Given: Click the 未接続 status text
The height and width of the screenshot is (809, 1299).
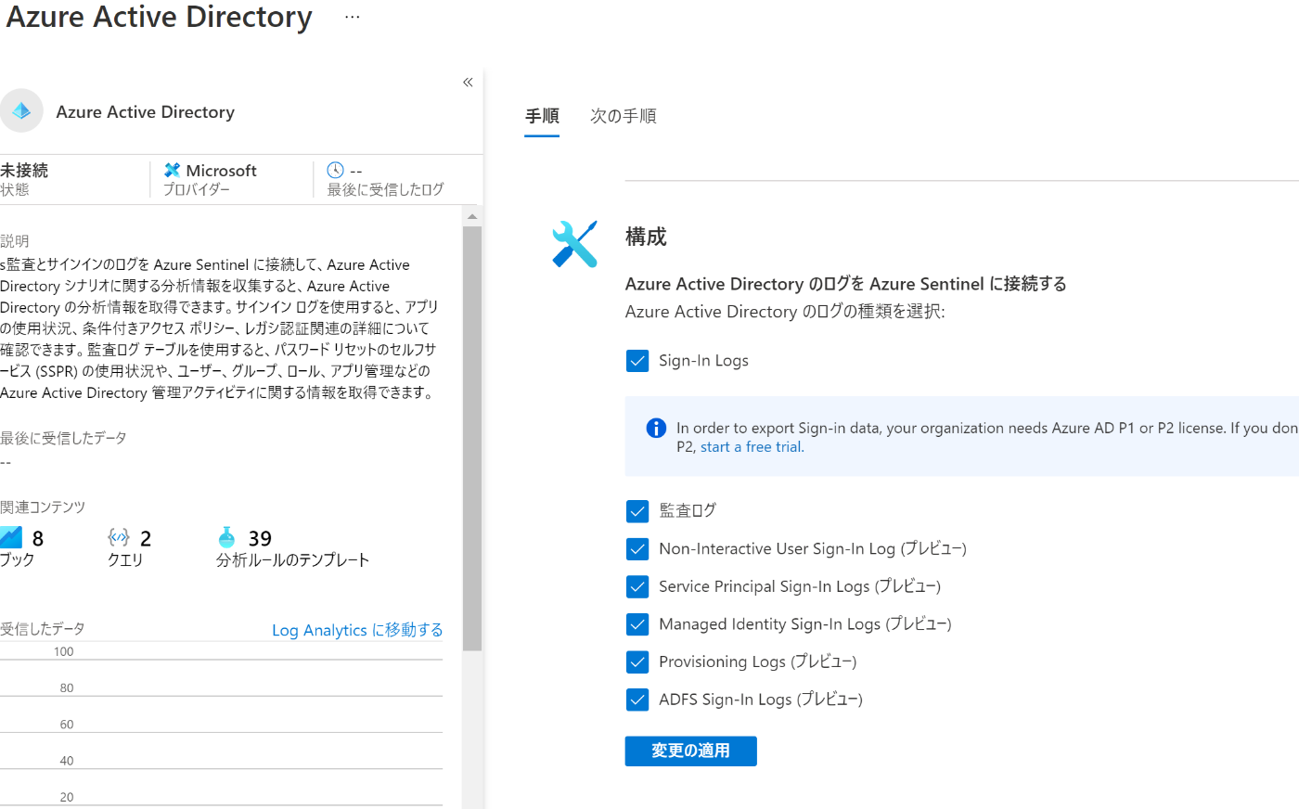Looking at the screenshot, I should 24,170.
